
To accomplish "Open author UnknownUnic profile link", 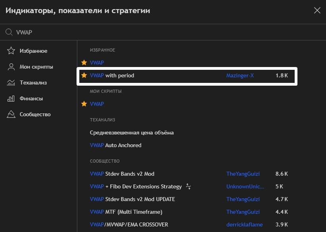I will pos(244,186).
